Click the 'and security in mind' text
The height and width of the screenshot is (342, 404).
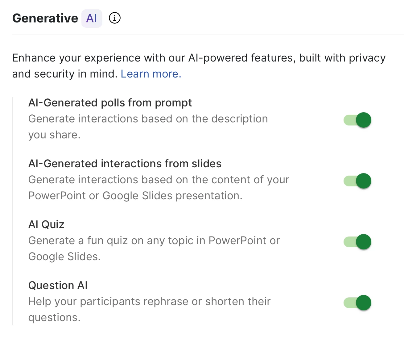tap(65, 74)
